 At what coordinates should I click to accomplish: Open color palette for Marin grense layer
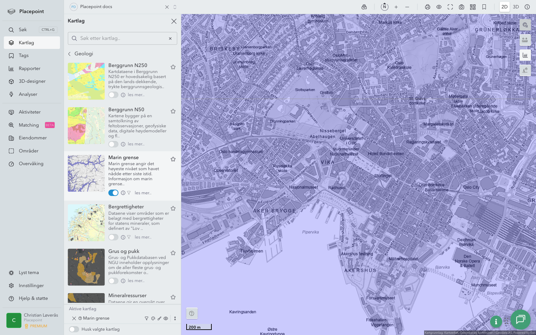click(x=153, y=319)
